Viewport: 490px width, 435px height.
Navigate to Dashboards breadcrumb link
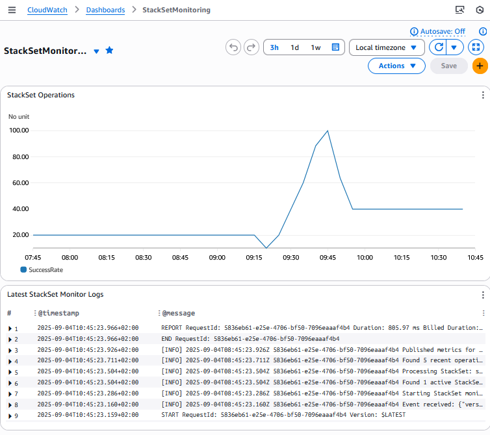click(105, 10)
